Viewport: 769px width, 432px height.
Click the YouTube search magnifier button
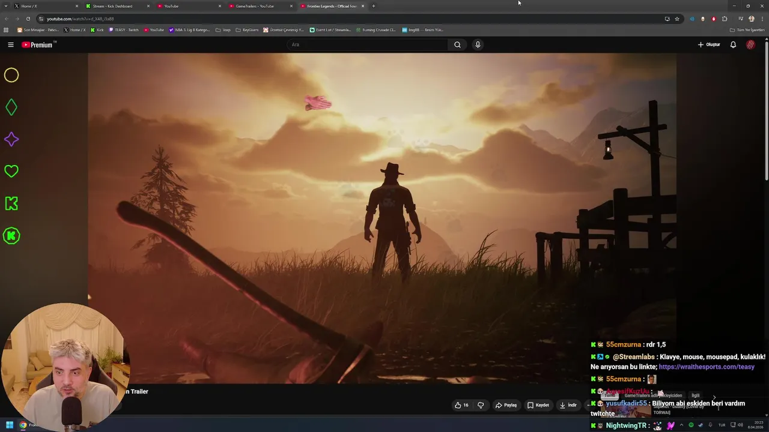pyautogui.click(x=457, y=44)
